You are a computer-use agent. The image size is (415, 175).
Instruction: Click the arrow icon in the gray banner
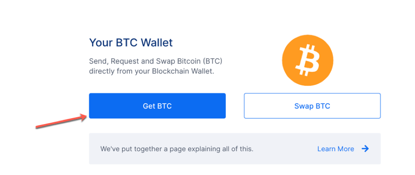coord(365,149)
